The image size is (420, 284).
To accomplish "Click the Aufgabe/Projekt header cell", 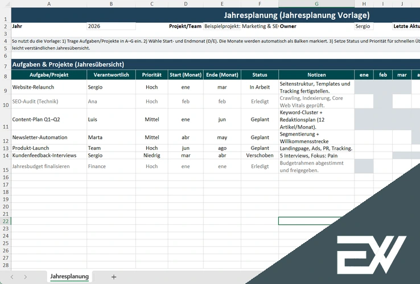I will point(48,75).
